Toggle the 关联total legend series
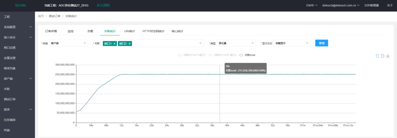The width and height of the screenshot is (397, 138). click(x=247, y=55)
